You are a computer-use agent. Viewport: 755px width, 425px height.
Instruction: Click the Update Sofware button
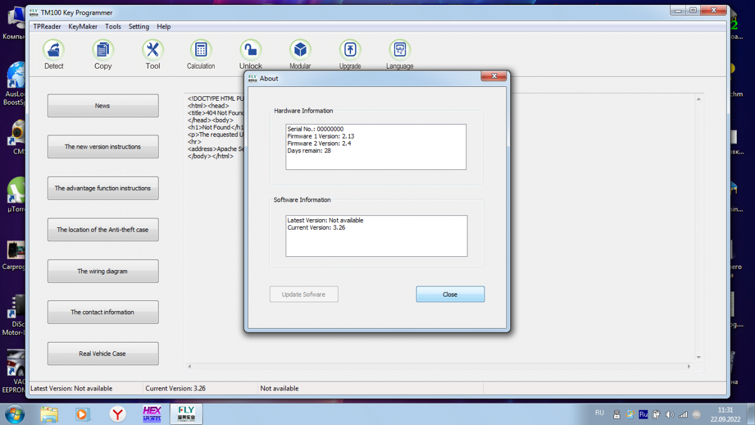point(304,294)
